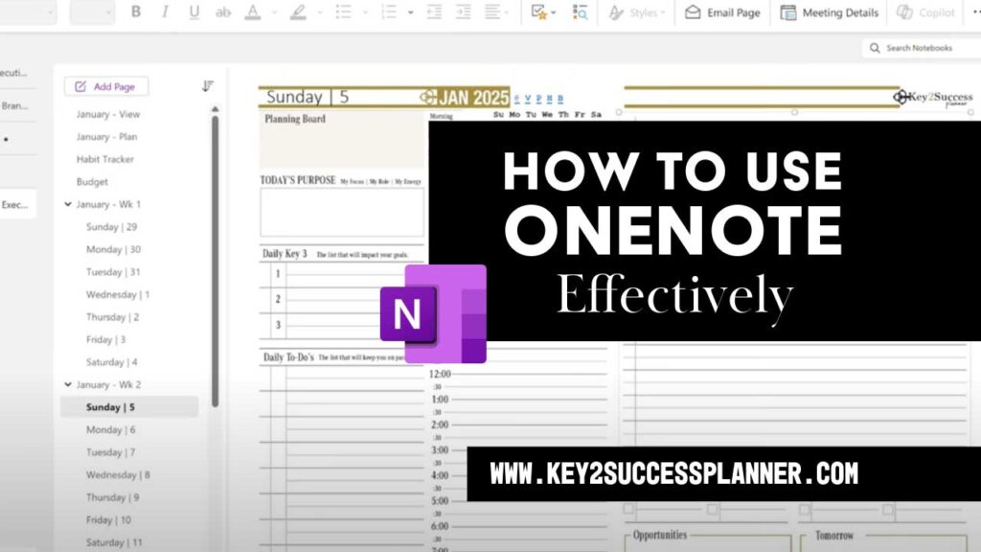Toggle bold formatting in the ribbon

coord(135,12)
